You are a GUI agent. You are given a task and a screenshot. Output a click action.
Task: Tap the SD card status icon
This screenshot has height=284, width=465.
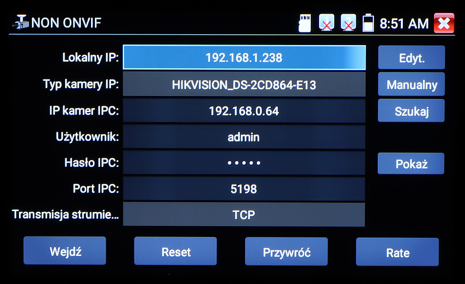tap(305, 23)
